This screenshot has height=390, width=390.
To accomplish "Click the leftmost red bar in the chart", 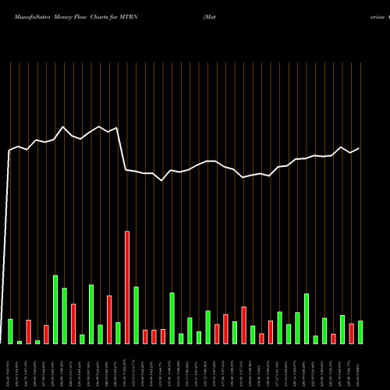I will pyautogui.click(x=28, y=332).
